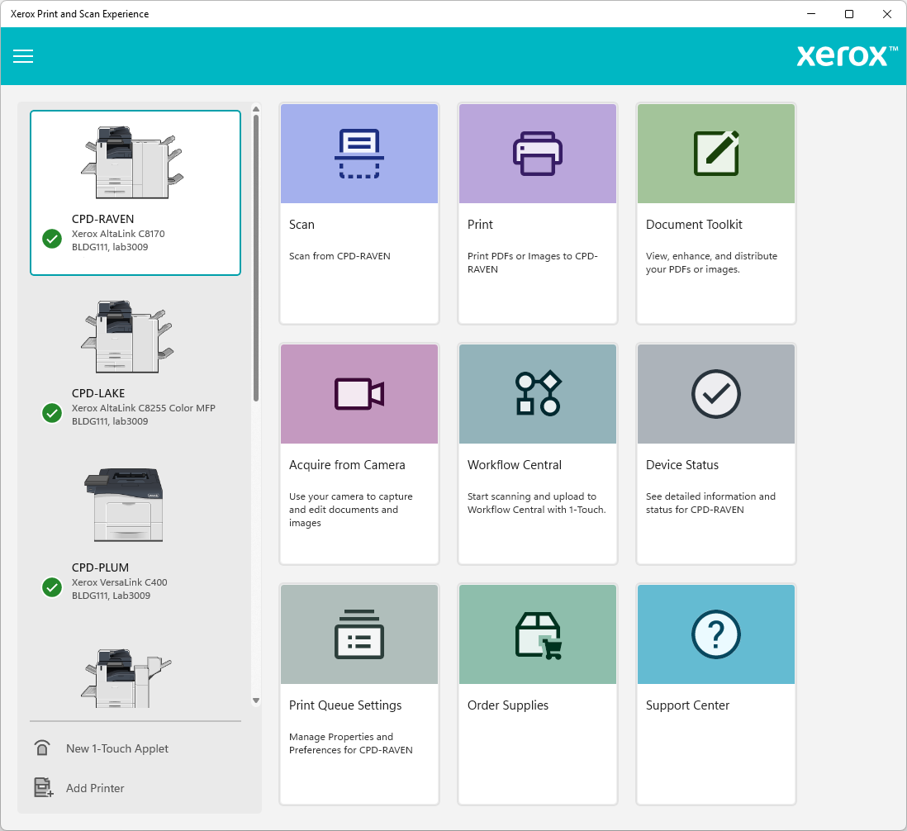The height and width of the screenshot is (831, 907).
Task: Click the green status badge on CPD-LAKE
Action: (52, 413)
